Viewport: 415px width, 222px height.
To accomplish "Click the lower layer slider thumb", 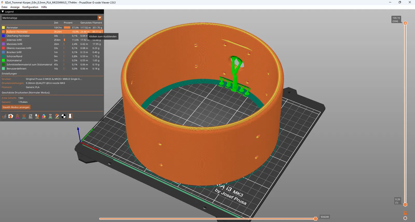I will tap(405, 205).
